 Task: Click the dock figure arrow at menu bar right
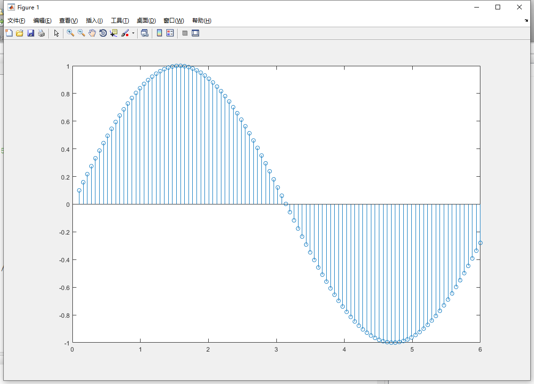click(x=526, y=20)
